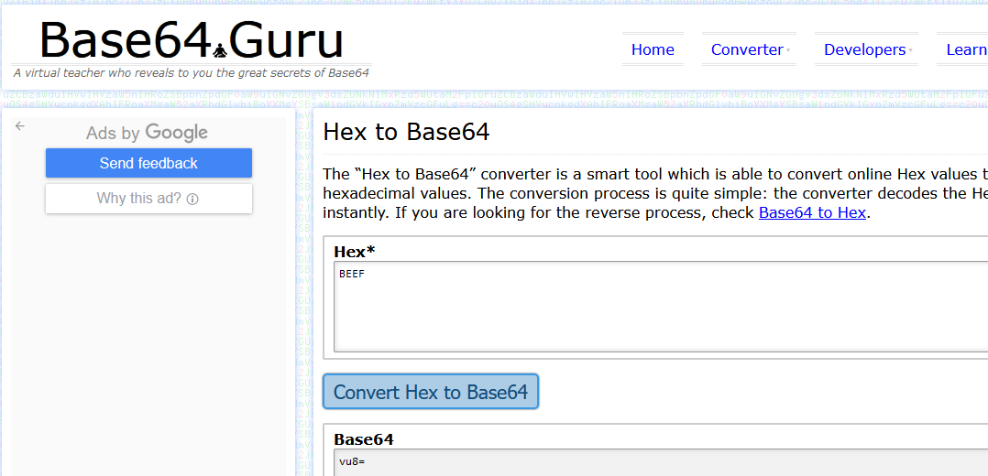
Task: Follow the Base64 to Hex link
Action: (813, 212)
